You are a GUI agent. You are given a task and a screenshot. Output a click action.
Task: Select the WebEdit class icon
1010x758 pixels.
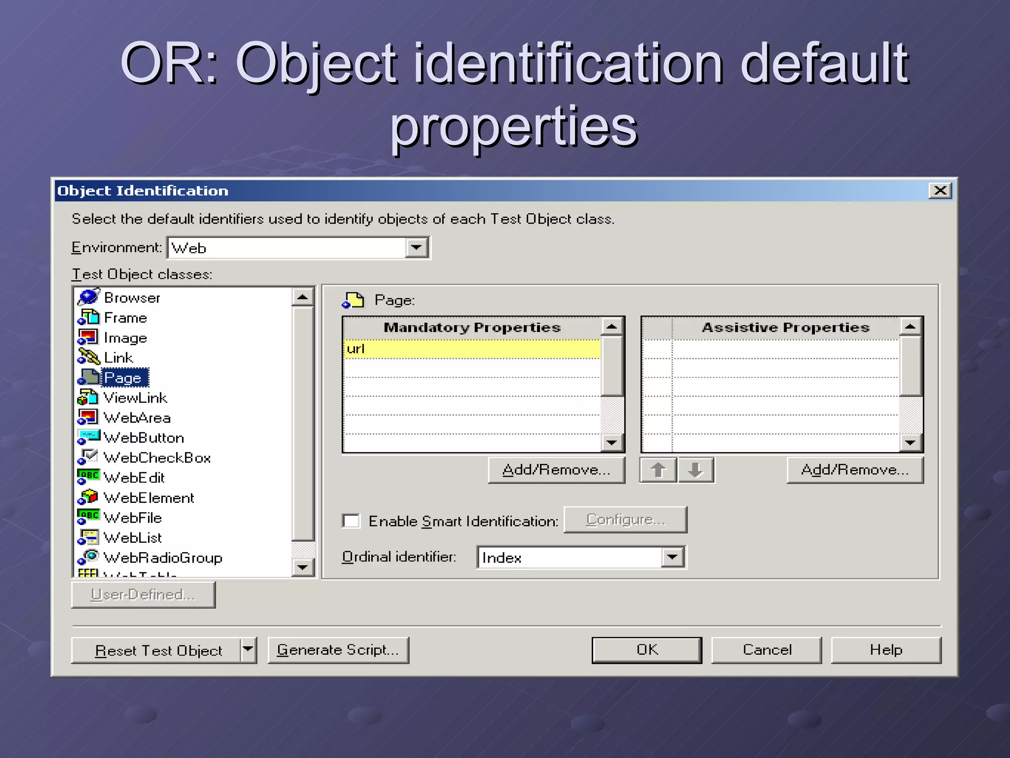point(89,477)
